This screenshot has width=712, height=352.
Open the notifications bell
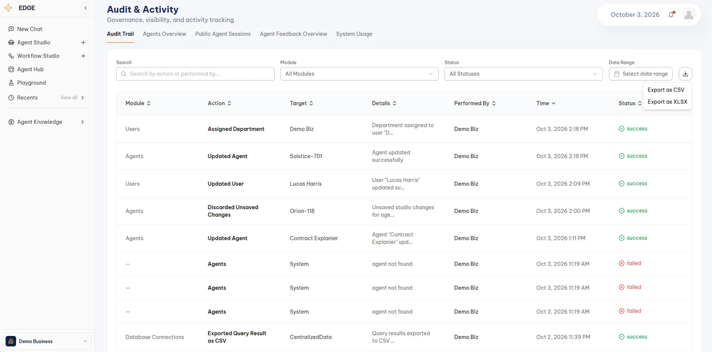(671, 15)
